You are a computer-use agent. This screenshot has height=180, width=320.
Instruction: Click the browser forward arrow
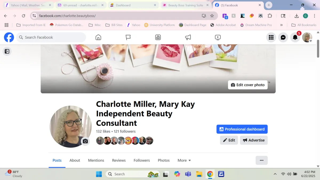[x=14, y=16]
